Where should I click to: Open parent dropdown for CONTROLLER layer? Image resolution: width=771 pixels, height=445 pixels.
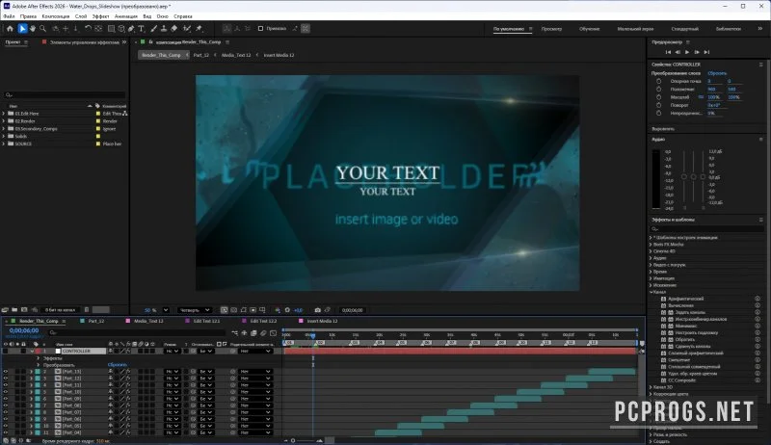[255, 352]
